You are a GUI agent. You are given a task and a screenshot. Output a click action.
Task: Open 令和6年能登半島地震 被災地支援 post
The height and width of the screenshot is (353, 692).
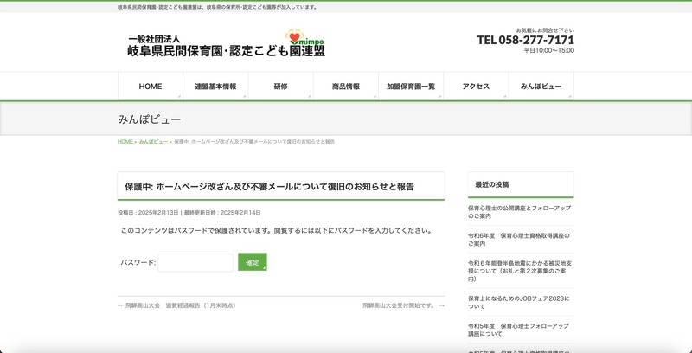point(517,270)
